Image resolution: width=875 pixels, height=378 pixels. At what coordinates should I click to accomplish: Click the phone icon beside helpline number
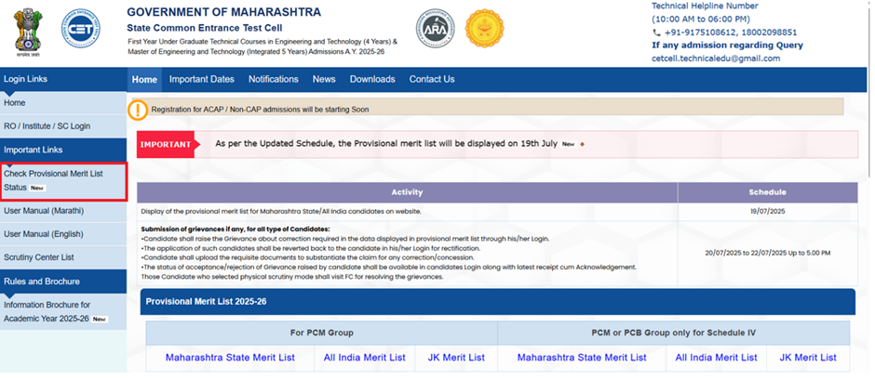pos(656,33)
